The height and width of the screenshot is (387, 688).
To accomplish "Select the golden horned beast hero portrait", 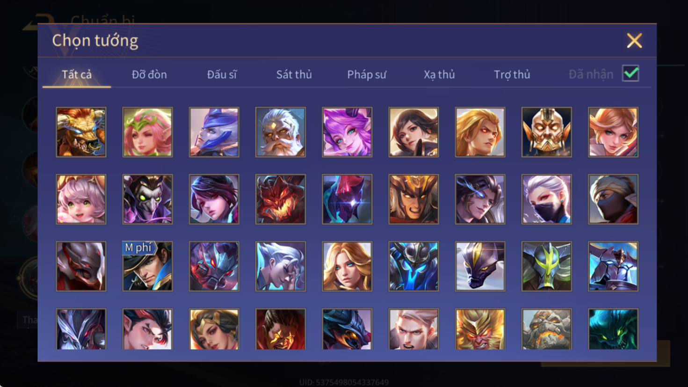I will point(81,132).
